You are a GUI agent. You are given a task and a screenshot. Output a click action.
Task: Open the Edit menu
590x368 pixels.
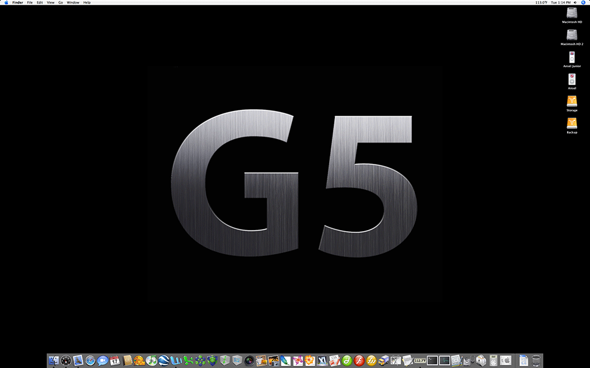click(x=40, y=2)
